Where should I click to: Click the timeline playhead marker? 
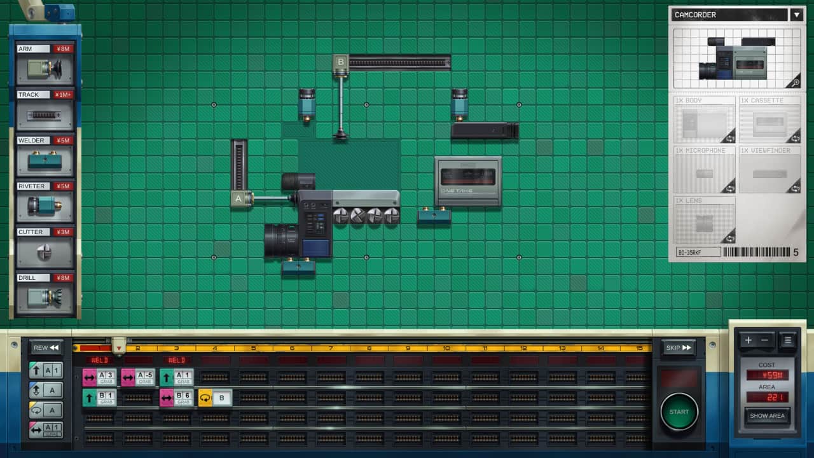[118, 347]
